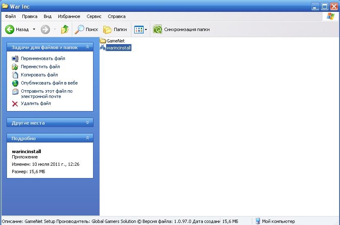Toggle the Папки folders pane icon
This screenshot has height=225, width=340.
108,29
